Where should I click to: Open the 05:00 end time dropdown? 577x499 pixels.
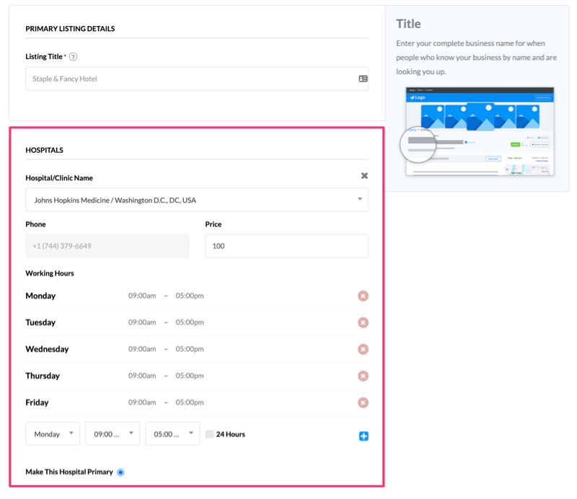172,434
